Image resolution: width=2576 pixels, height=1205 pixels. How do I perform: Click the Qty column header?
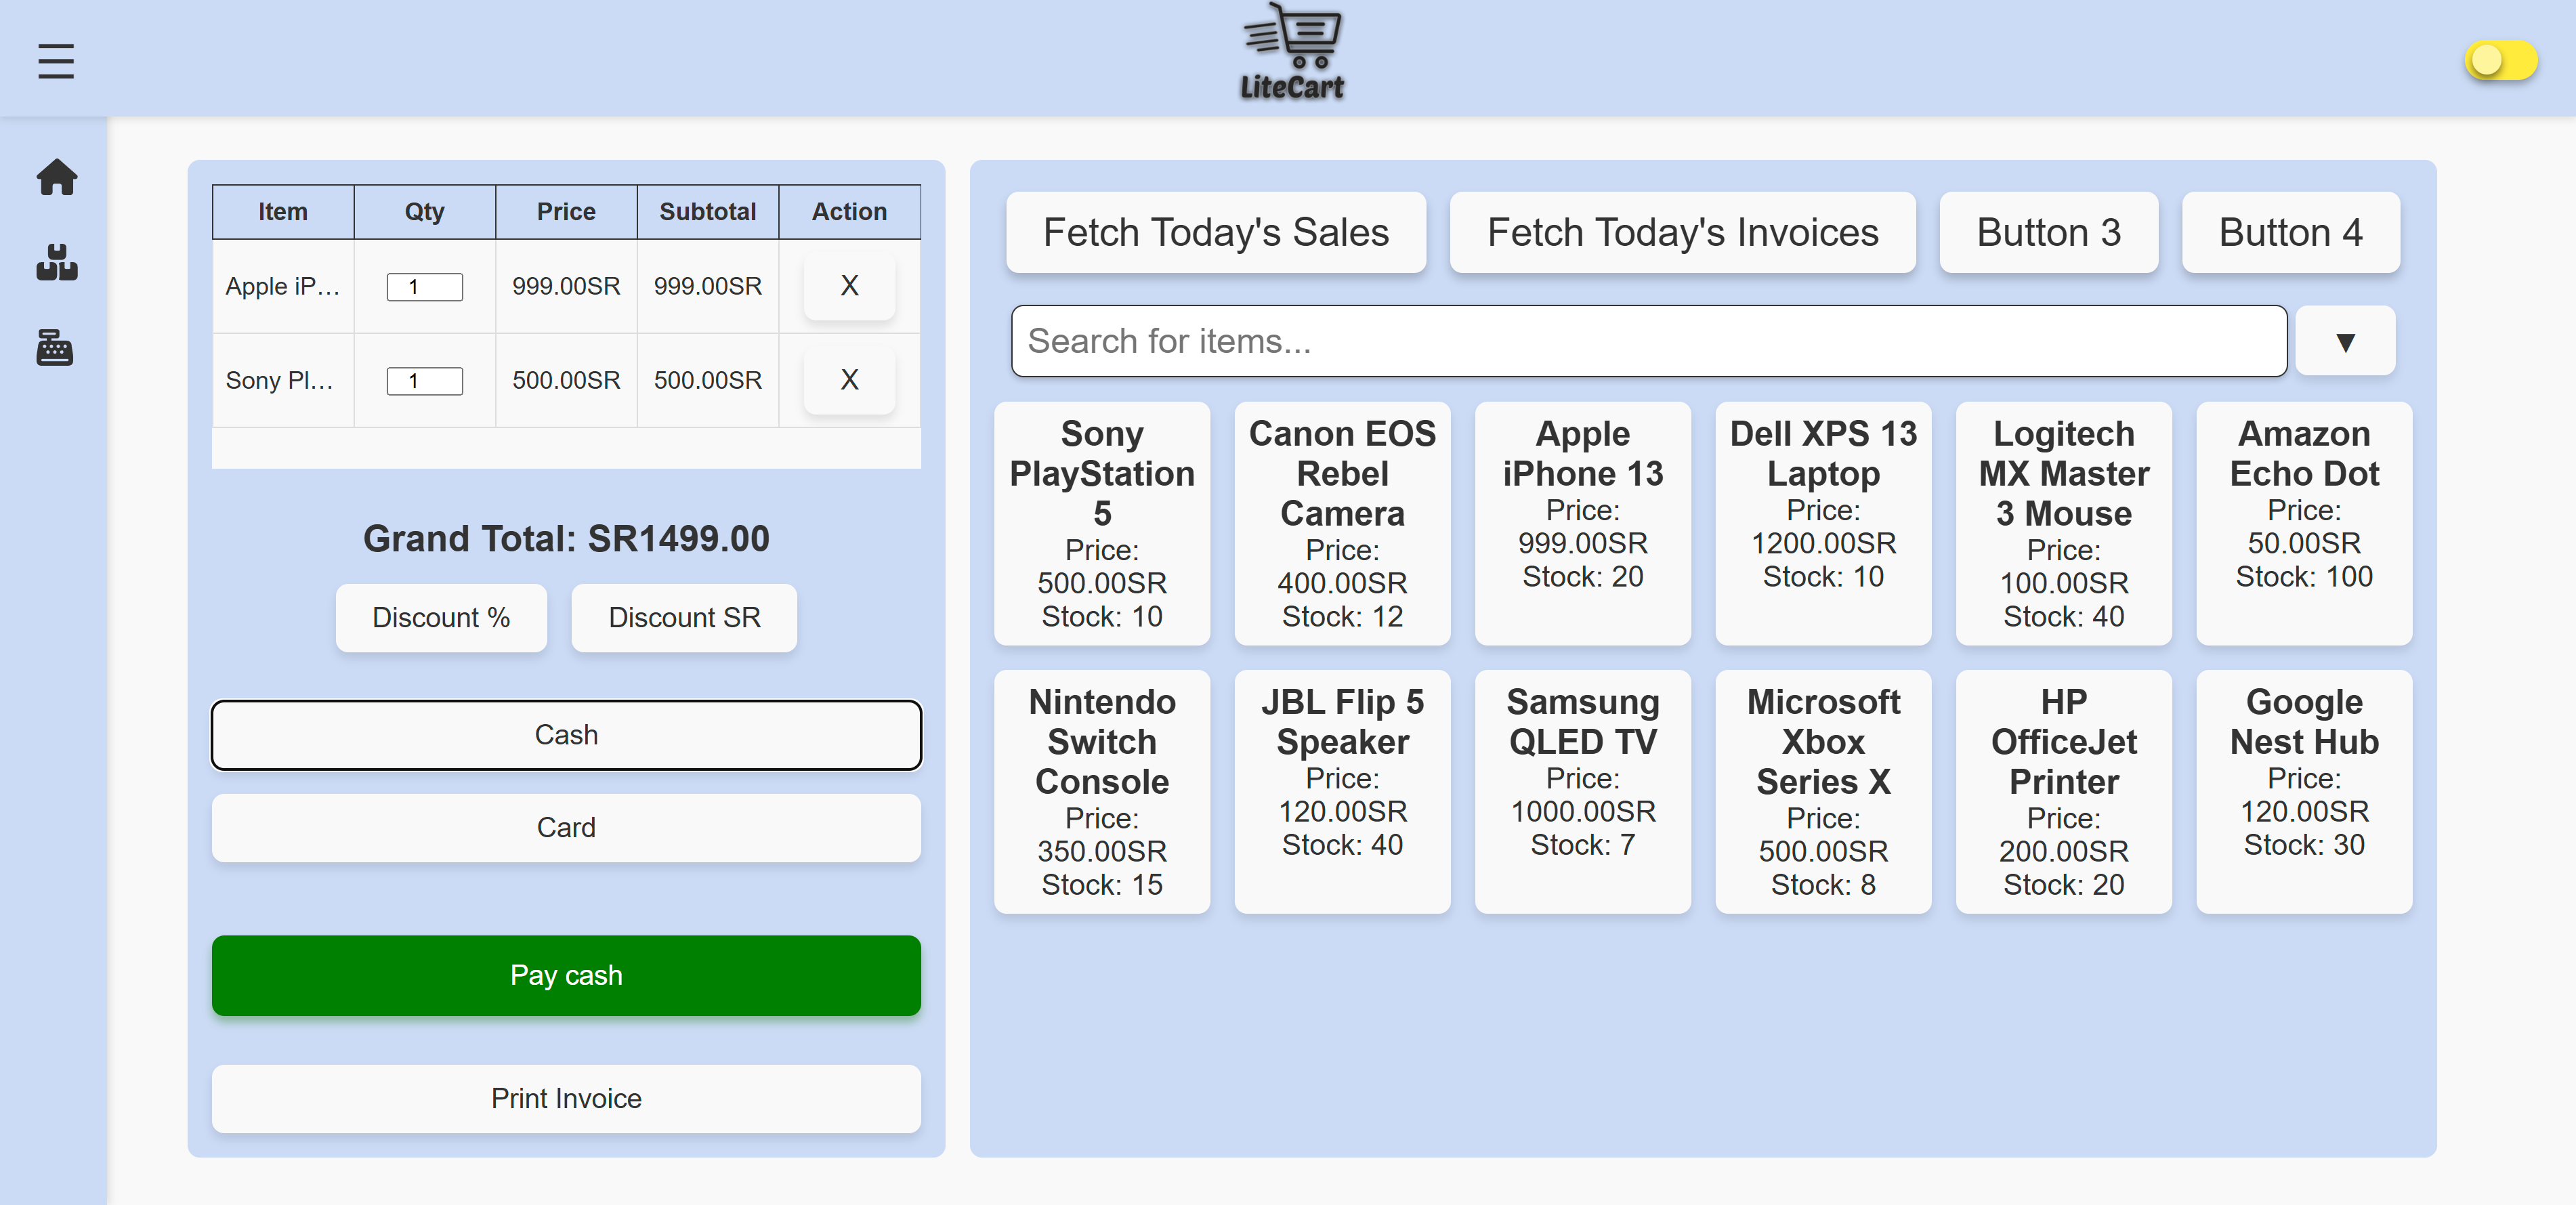tap(424, 212)
